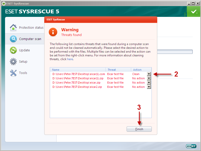Select the eicar2.zip file path
The height and width of the screenshot is (151, 201).
tap(77, 87)
